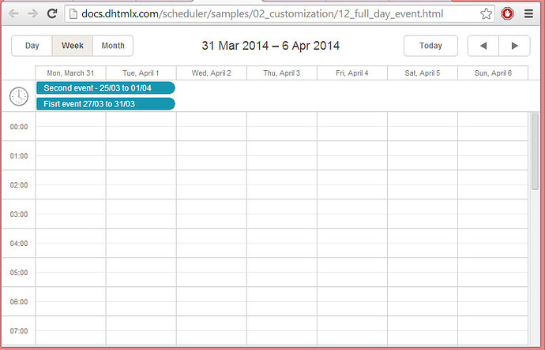Click the 31 Mar 2014 – 6 Apr 2014 date title
Image resolution: width=545 pixels, height=350 pixels.
click(x=270, y=46)
